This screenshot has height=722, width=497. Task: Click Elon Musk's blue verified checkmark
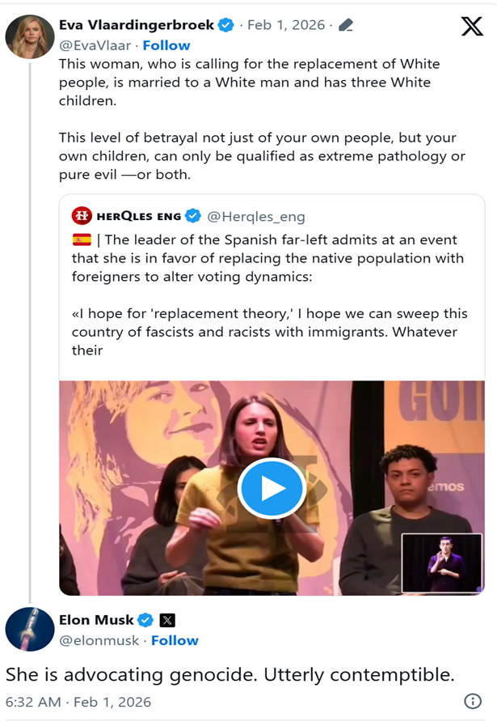145,620
